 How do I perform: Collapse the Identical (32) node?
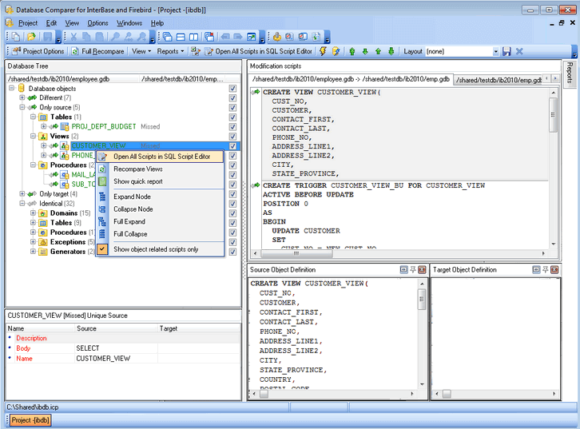pyautogui.click(x=22, y=204)
